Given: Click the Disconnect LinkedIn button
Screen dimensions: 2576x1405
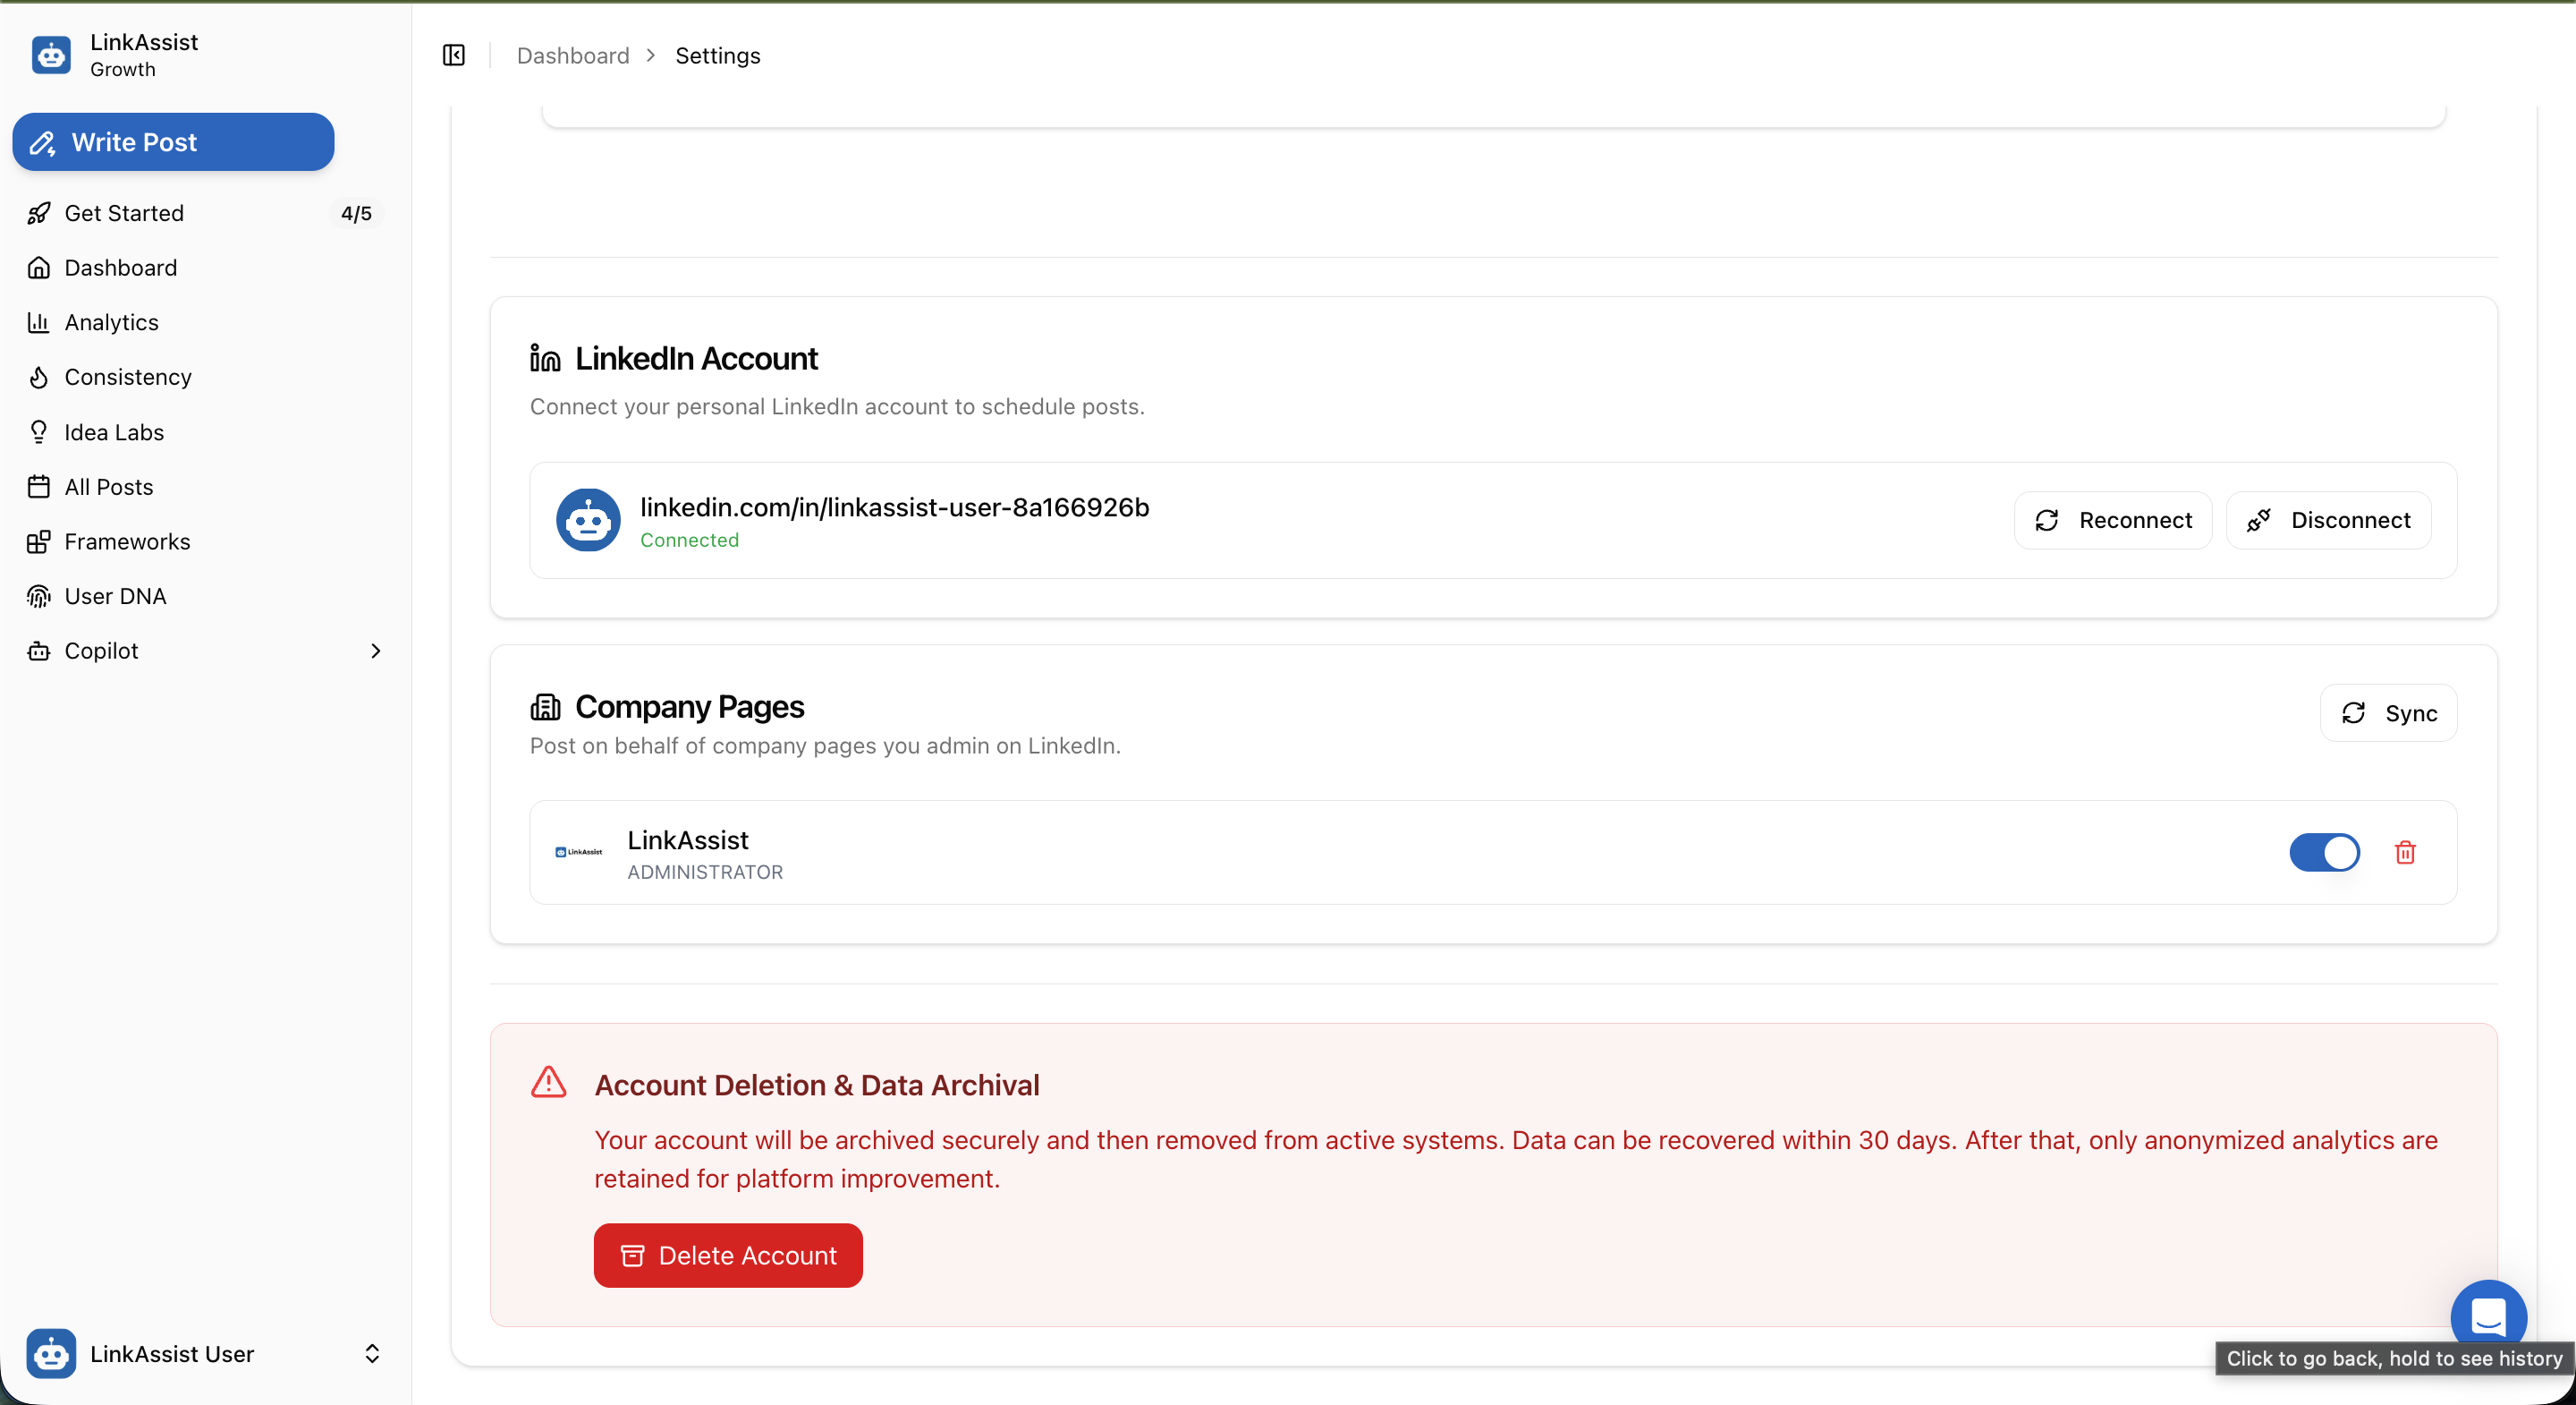Looking at the screenshot, I should point(2328,520).
